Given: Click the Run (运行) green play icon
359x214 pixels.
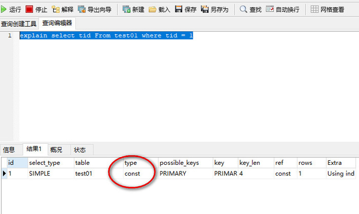Looking at the screenshot, I should point(4,9).
